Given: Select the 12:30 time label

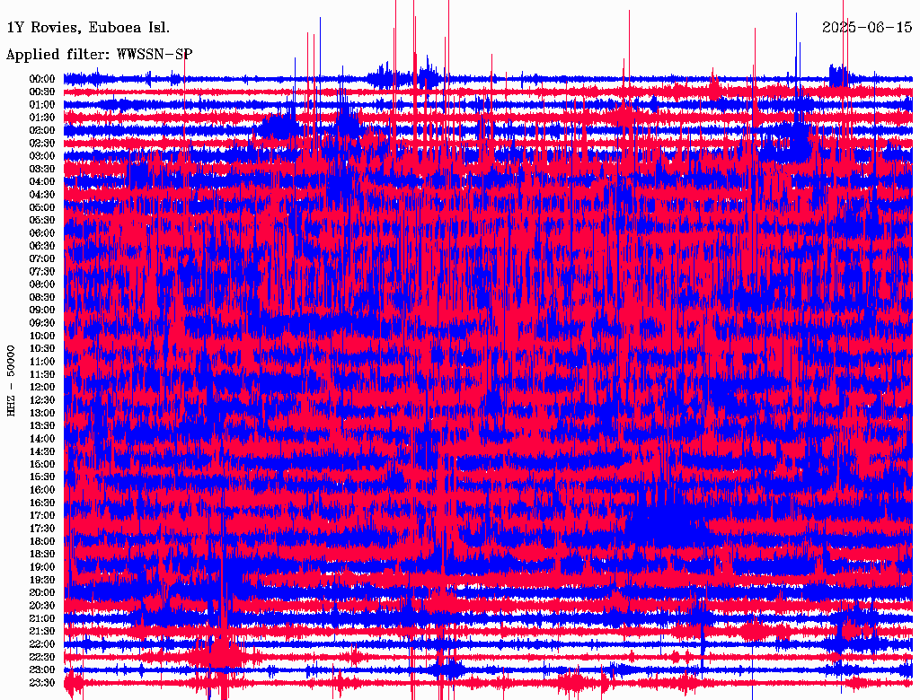Looking at the screenshot, I should coord(42,400).
